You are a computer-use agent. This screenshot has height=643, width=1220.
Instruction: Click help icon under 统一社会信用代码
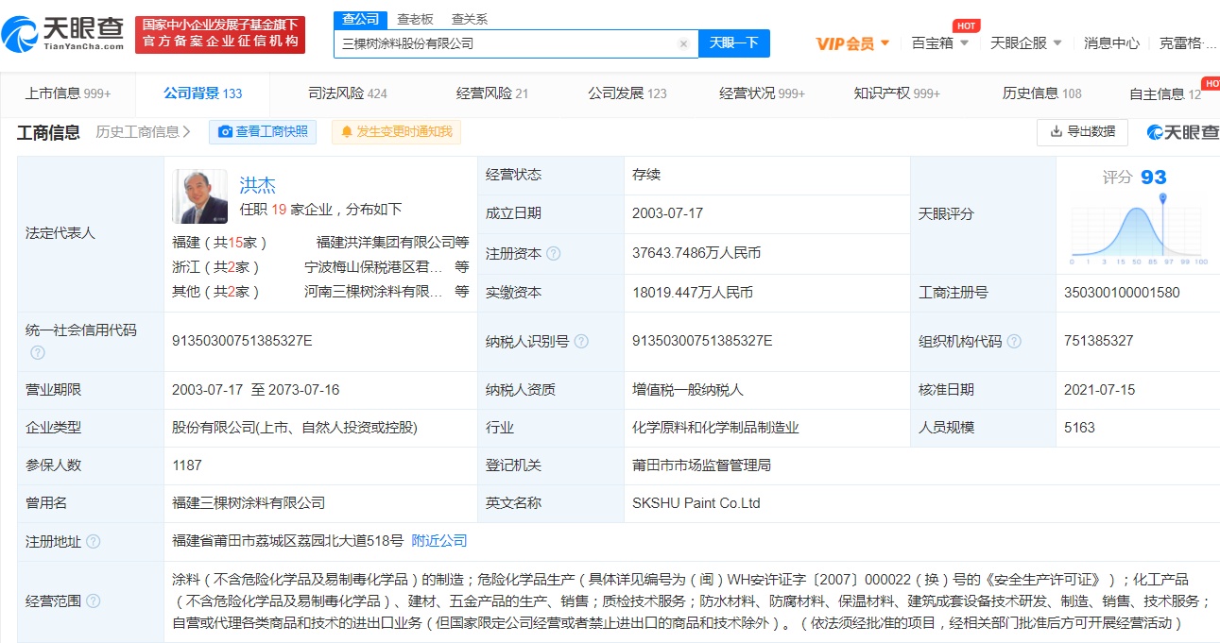point(38,352)
